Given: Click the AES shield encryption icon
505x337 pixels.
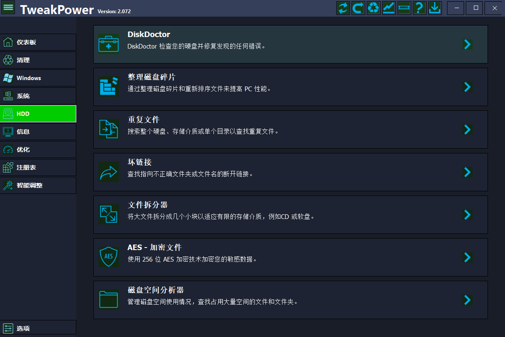Looking at the screenshot, I should point(109,257).
